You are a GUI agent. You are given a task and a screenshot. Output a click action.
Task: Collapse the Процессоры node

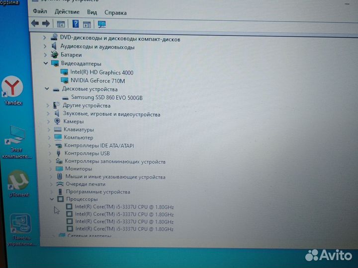[x=52, y=199]
